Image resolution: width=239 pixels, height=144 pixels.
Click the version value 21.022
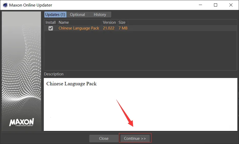[x=108, y=28]
